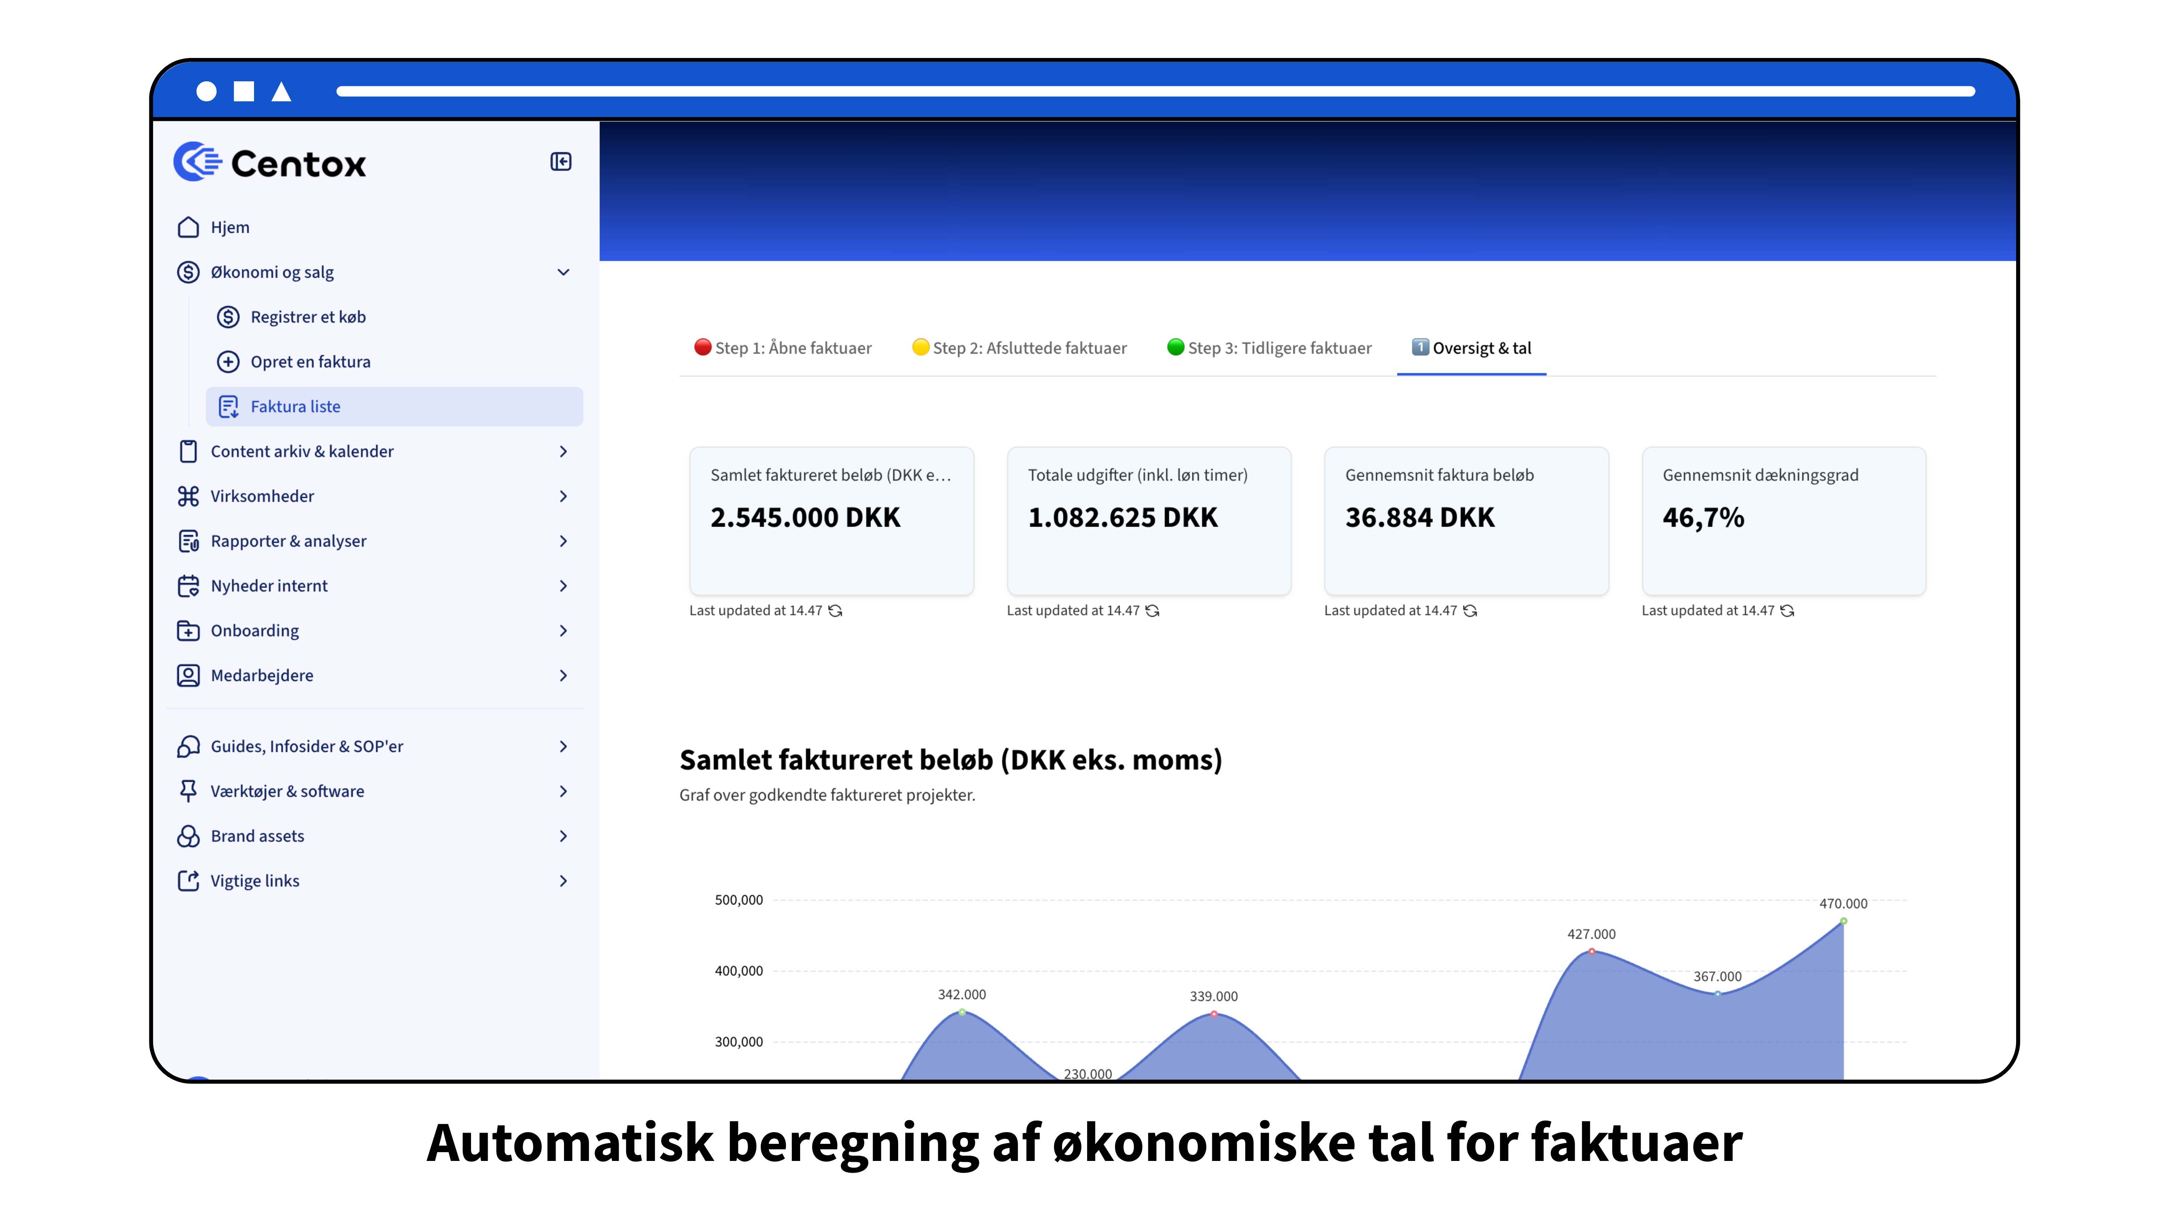The image size is (2170, 1231).
Task: Refresh the Gennemsnit faktura beløb card
Action: [x=1470, y=610]
